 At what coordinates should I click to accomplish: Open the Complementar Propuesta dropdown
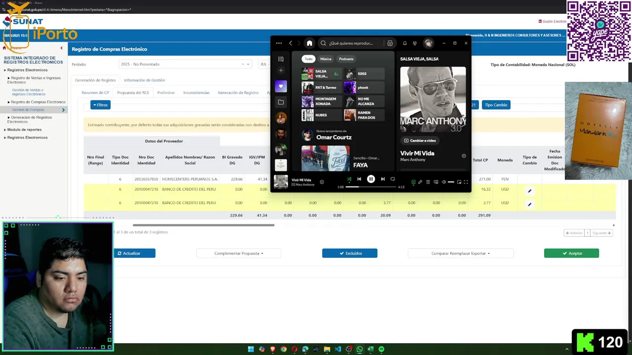(239, 253)
